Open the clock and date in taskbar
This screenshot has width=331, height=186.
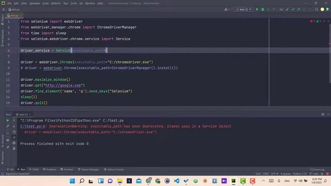(x=317, y=181)
